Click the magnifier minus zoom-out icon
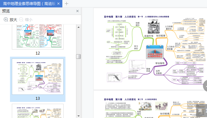The height and width of the screenshot is (118, 207). click(x=21, y=20)
